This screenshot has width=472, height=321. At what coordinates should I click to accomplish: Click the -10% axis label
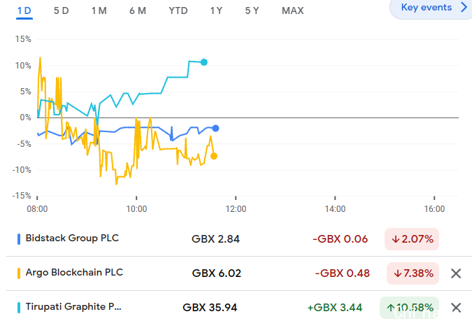click(22, 170)
